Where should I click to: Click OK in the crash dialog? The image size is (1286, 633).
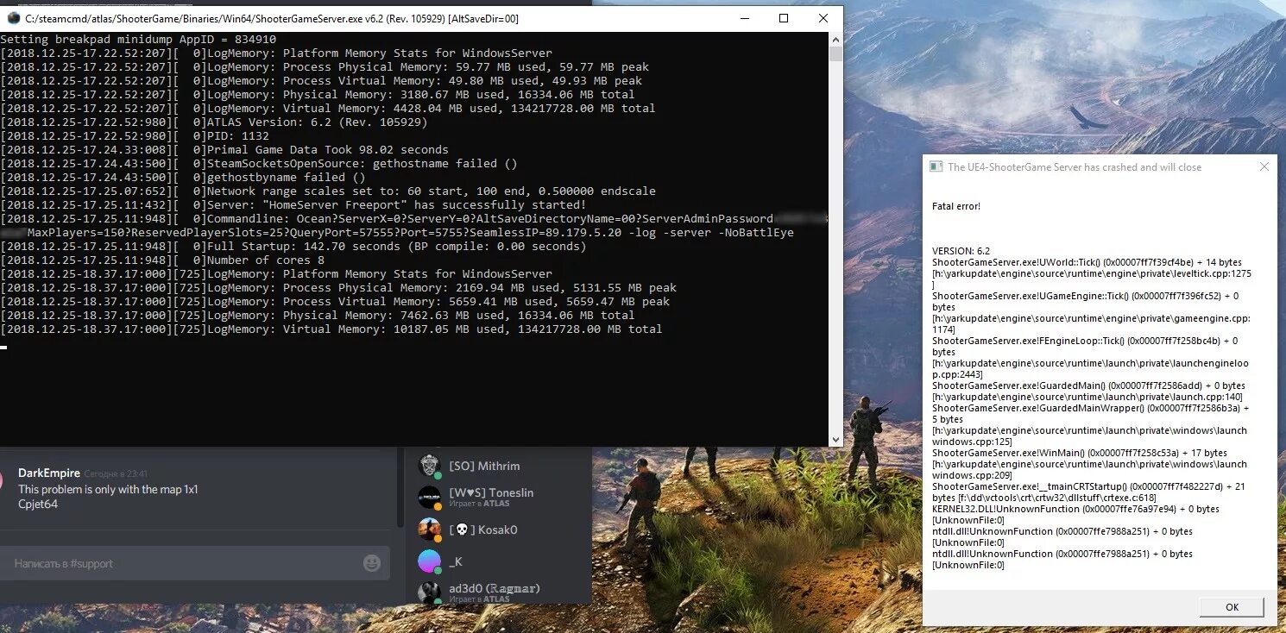click(x=1232, y=607)
